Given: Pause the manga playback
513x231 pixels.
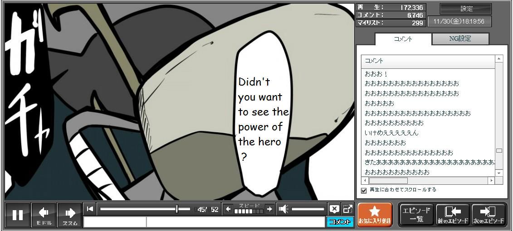Looking at the screenshot, I should tap(18, 215).
